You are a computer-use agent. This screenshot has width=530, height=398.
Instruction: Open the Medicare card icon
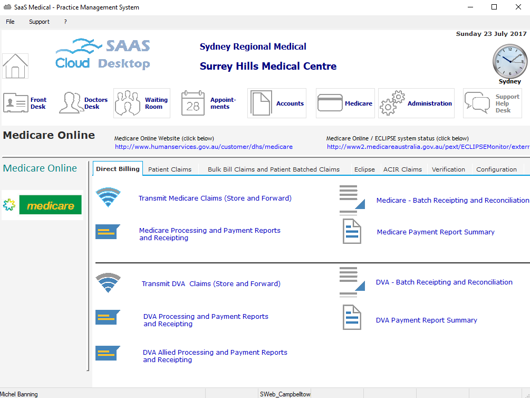tap(330, 103)
